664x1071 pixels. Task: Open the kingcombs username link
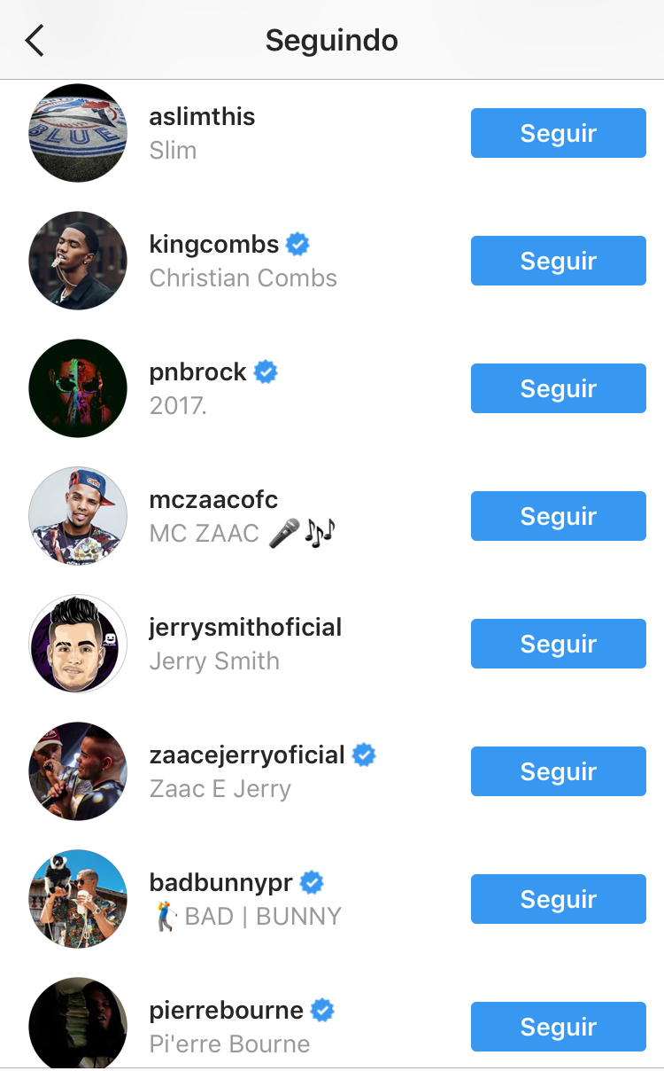tap(214, 245)
